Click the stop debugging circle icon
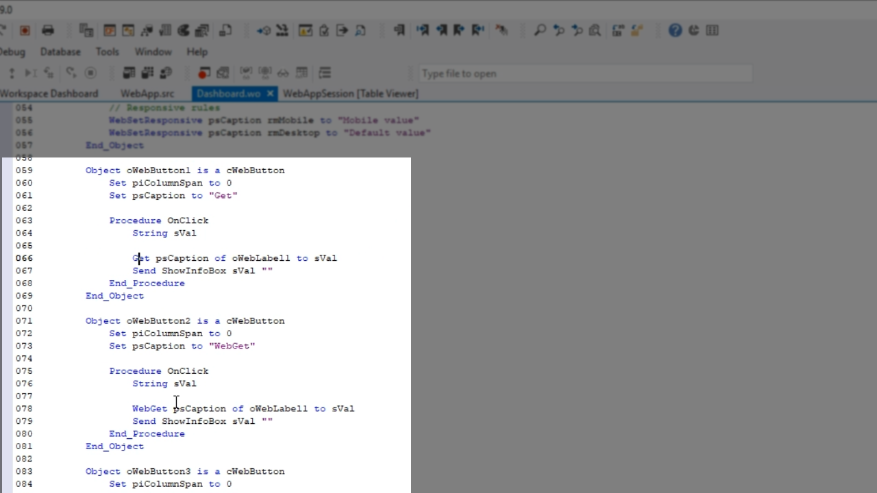This screenshot has width=877, height=493. pos(90,73)
